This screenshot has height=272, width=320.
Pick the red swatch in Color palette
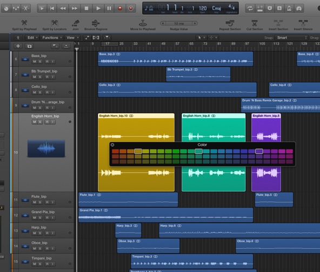[x=115, y=151]
